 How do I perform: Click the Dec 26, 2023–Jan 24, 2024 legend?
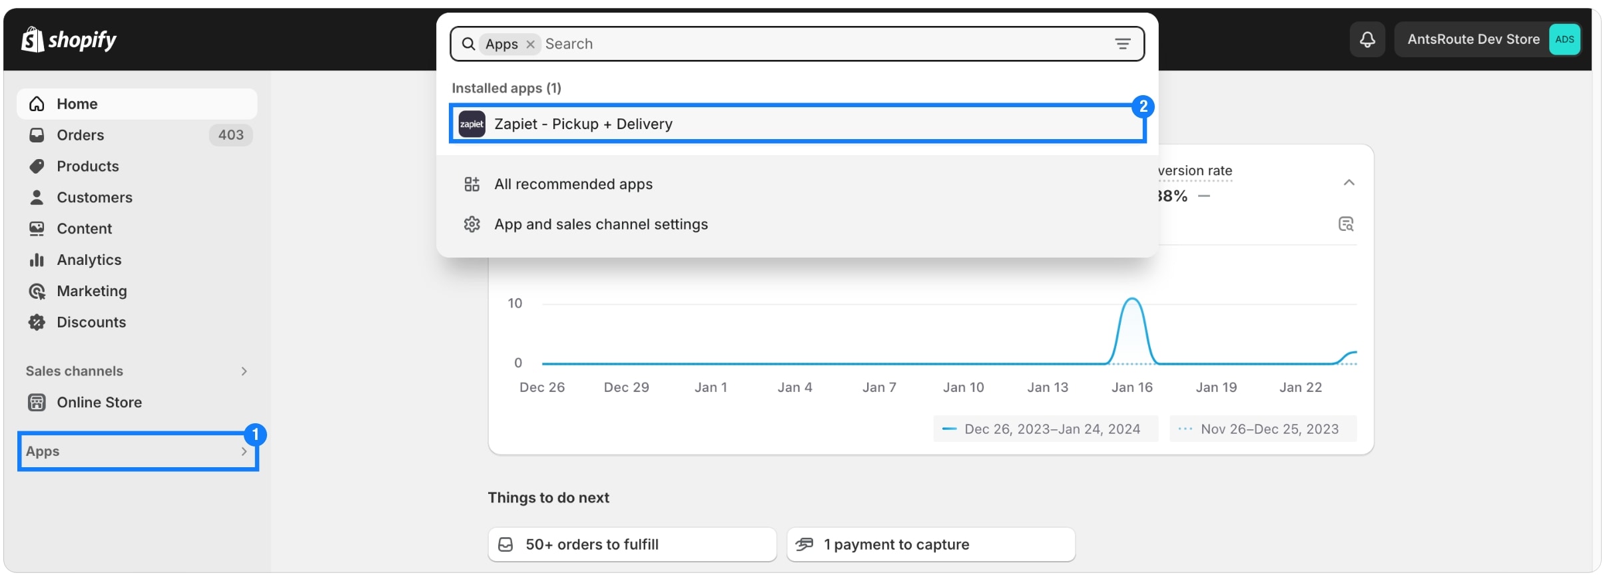(x=1045, y=429)
